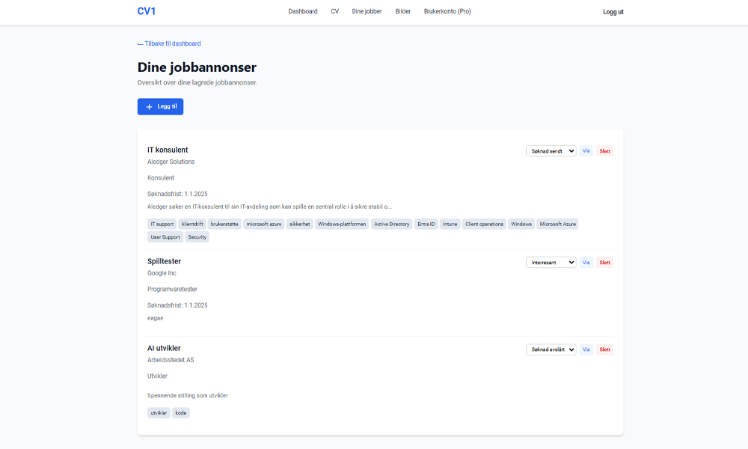Expand status dropdown for Spilltester
The height and width of the screenshot is (449, 748).
[551, 263]
